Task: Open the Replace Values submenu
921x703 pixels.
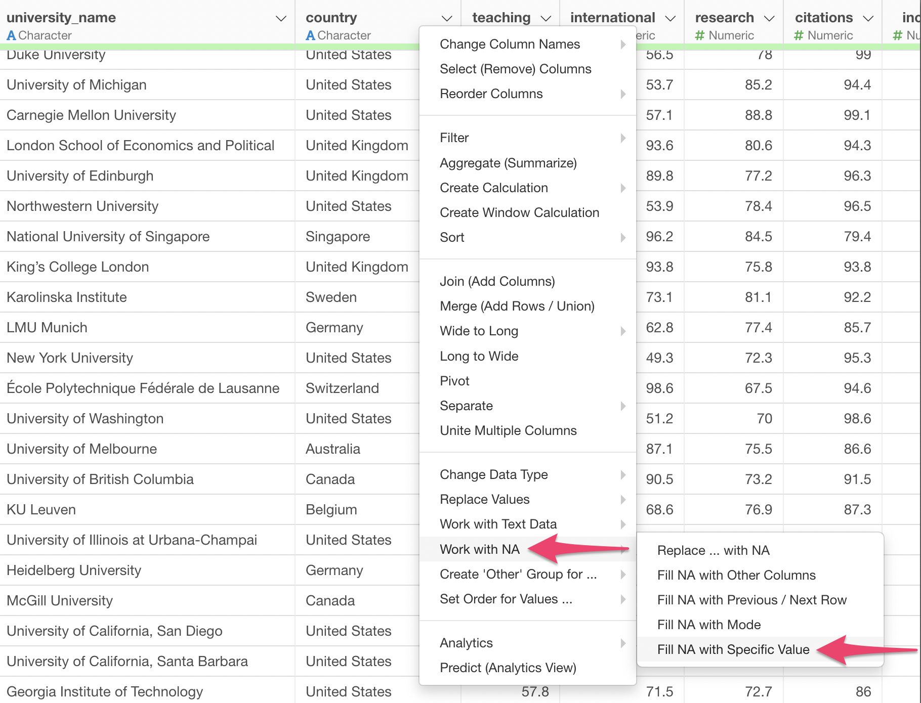Action: point(528,499)
